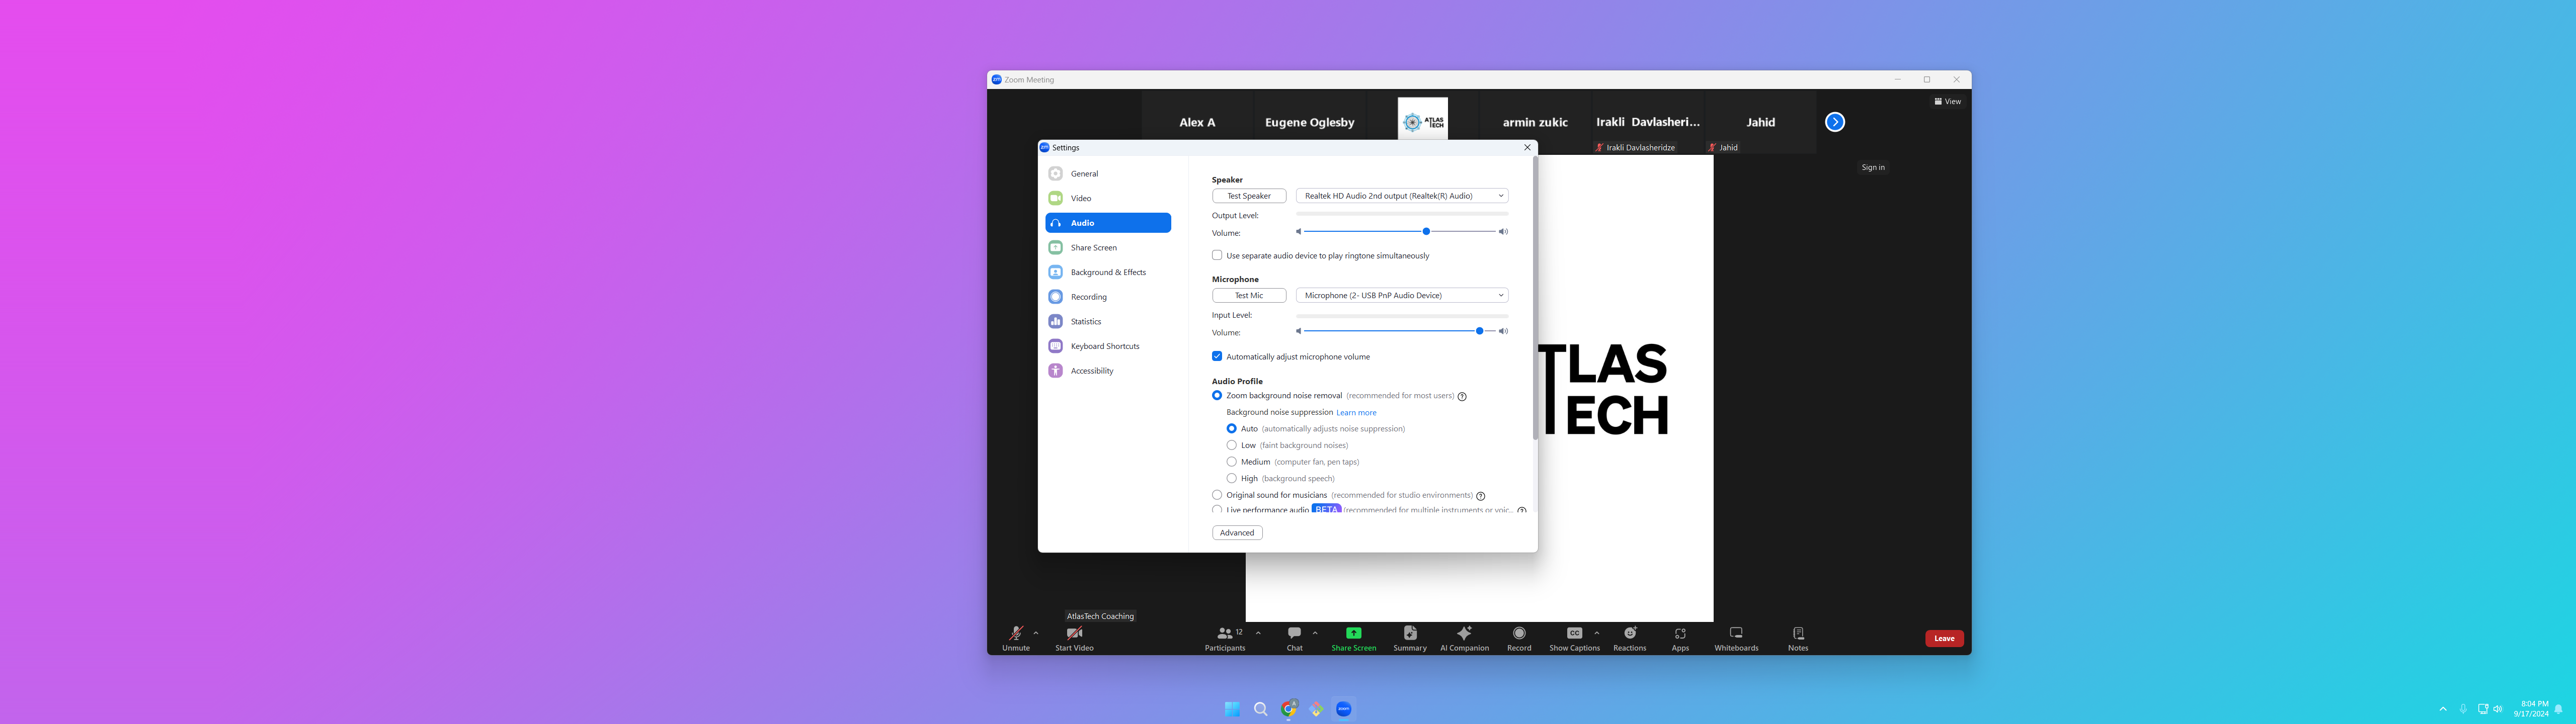The image size is (2576, 724).
Task: Click the Unmute microphone icon
Action: pos(1015,633)
